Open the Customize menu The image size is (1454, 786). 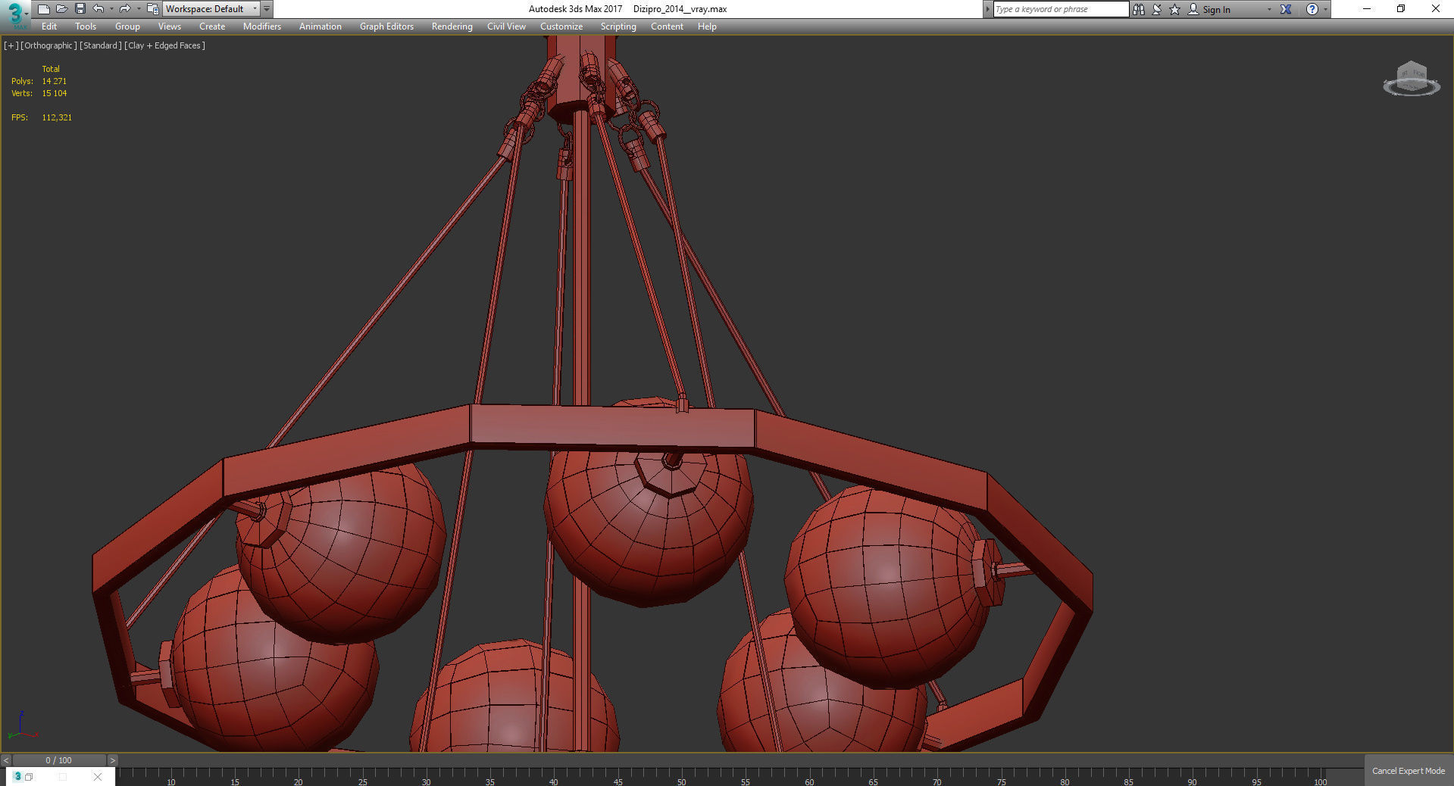(x=561, y=27)
